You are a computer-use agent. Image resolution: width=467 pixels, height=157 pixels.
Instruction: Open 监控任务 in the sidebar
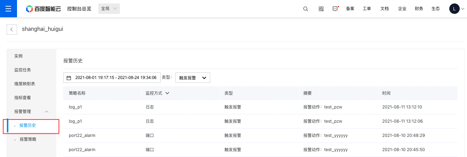pyautogui.click(x=23, y=70)
